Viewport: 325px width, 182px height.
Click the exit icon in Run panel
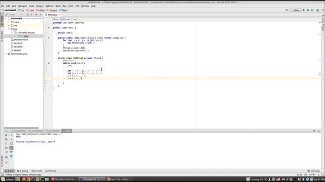pyautogui.click(x=6, y=152)
